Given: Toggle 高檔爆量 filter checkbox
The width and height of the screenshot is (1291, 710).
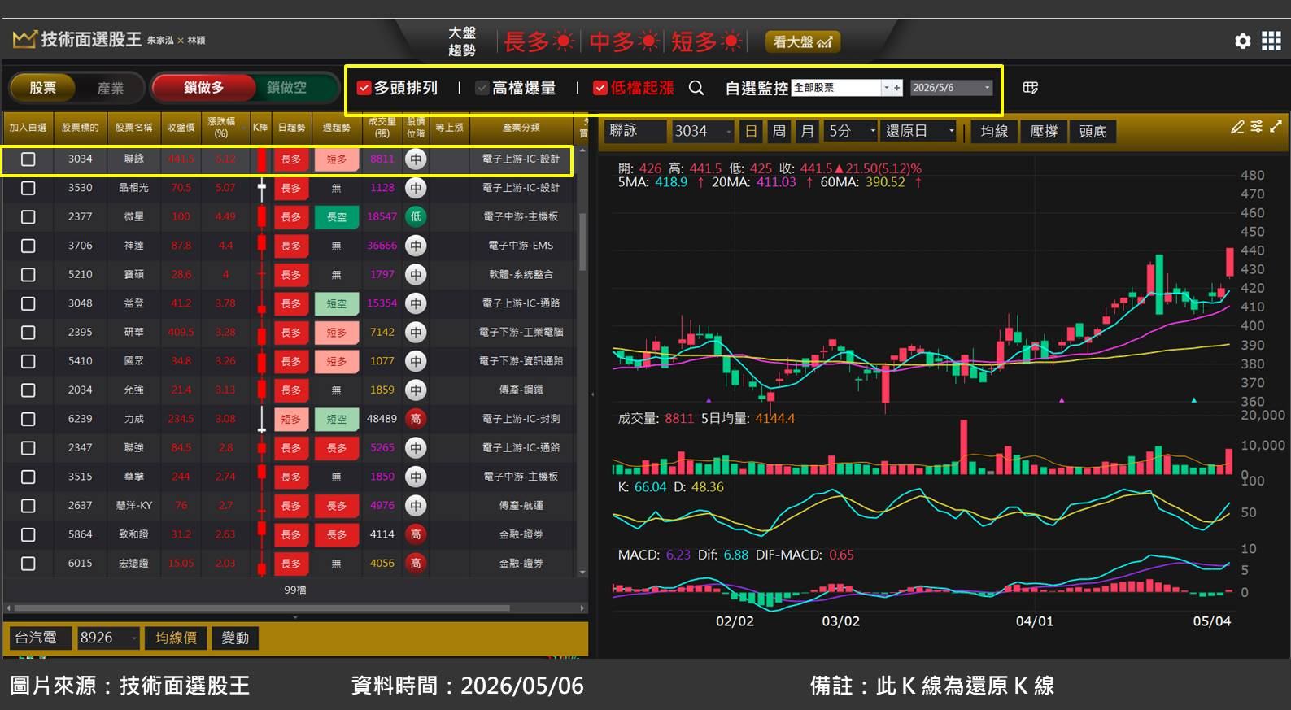Looking at the screenshot, I should (482, 88).
